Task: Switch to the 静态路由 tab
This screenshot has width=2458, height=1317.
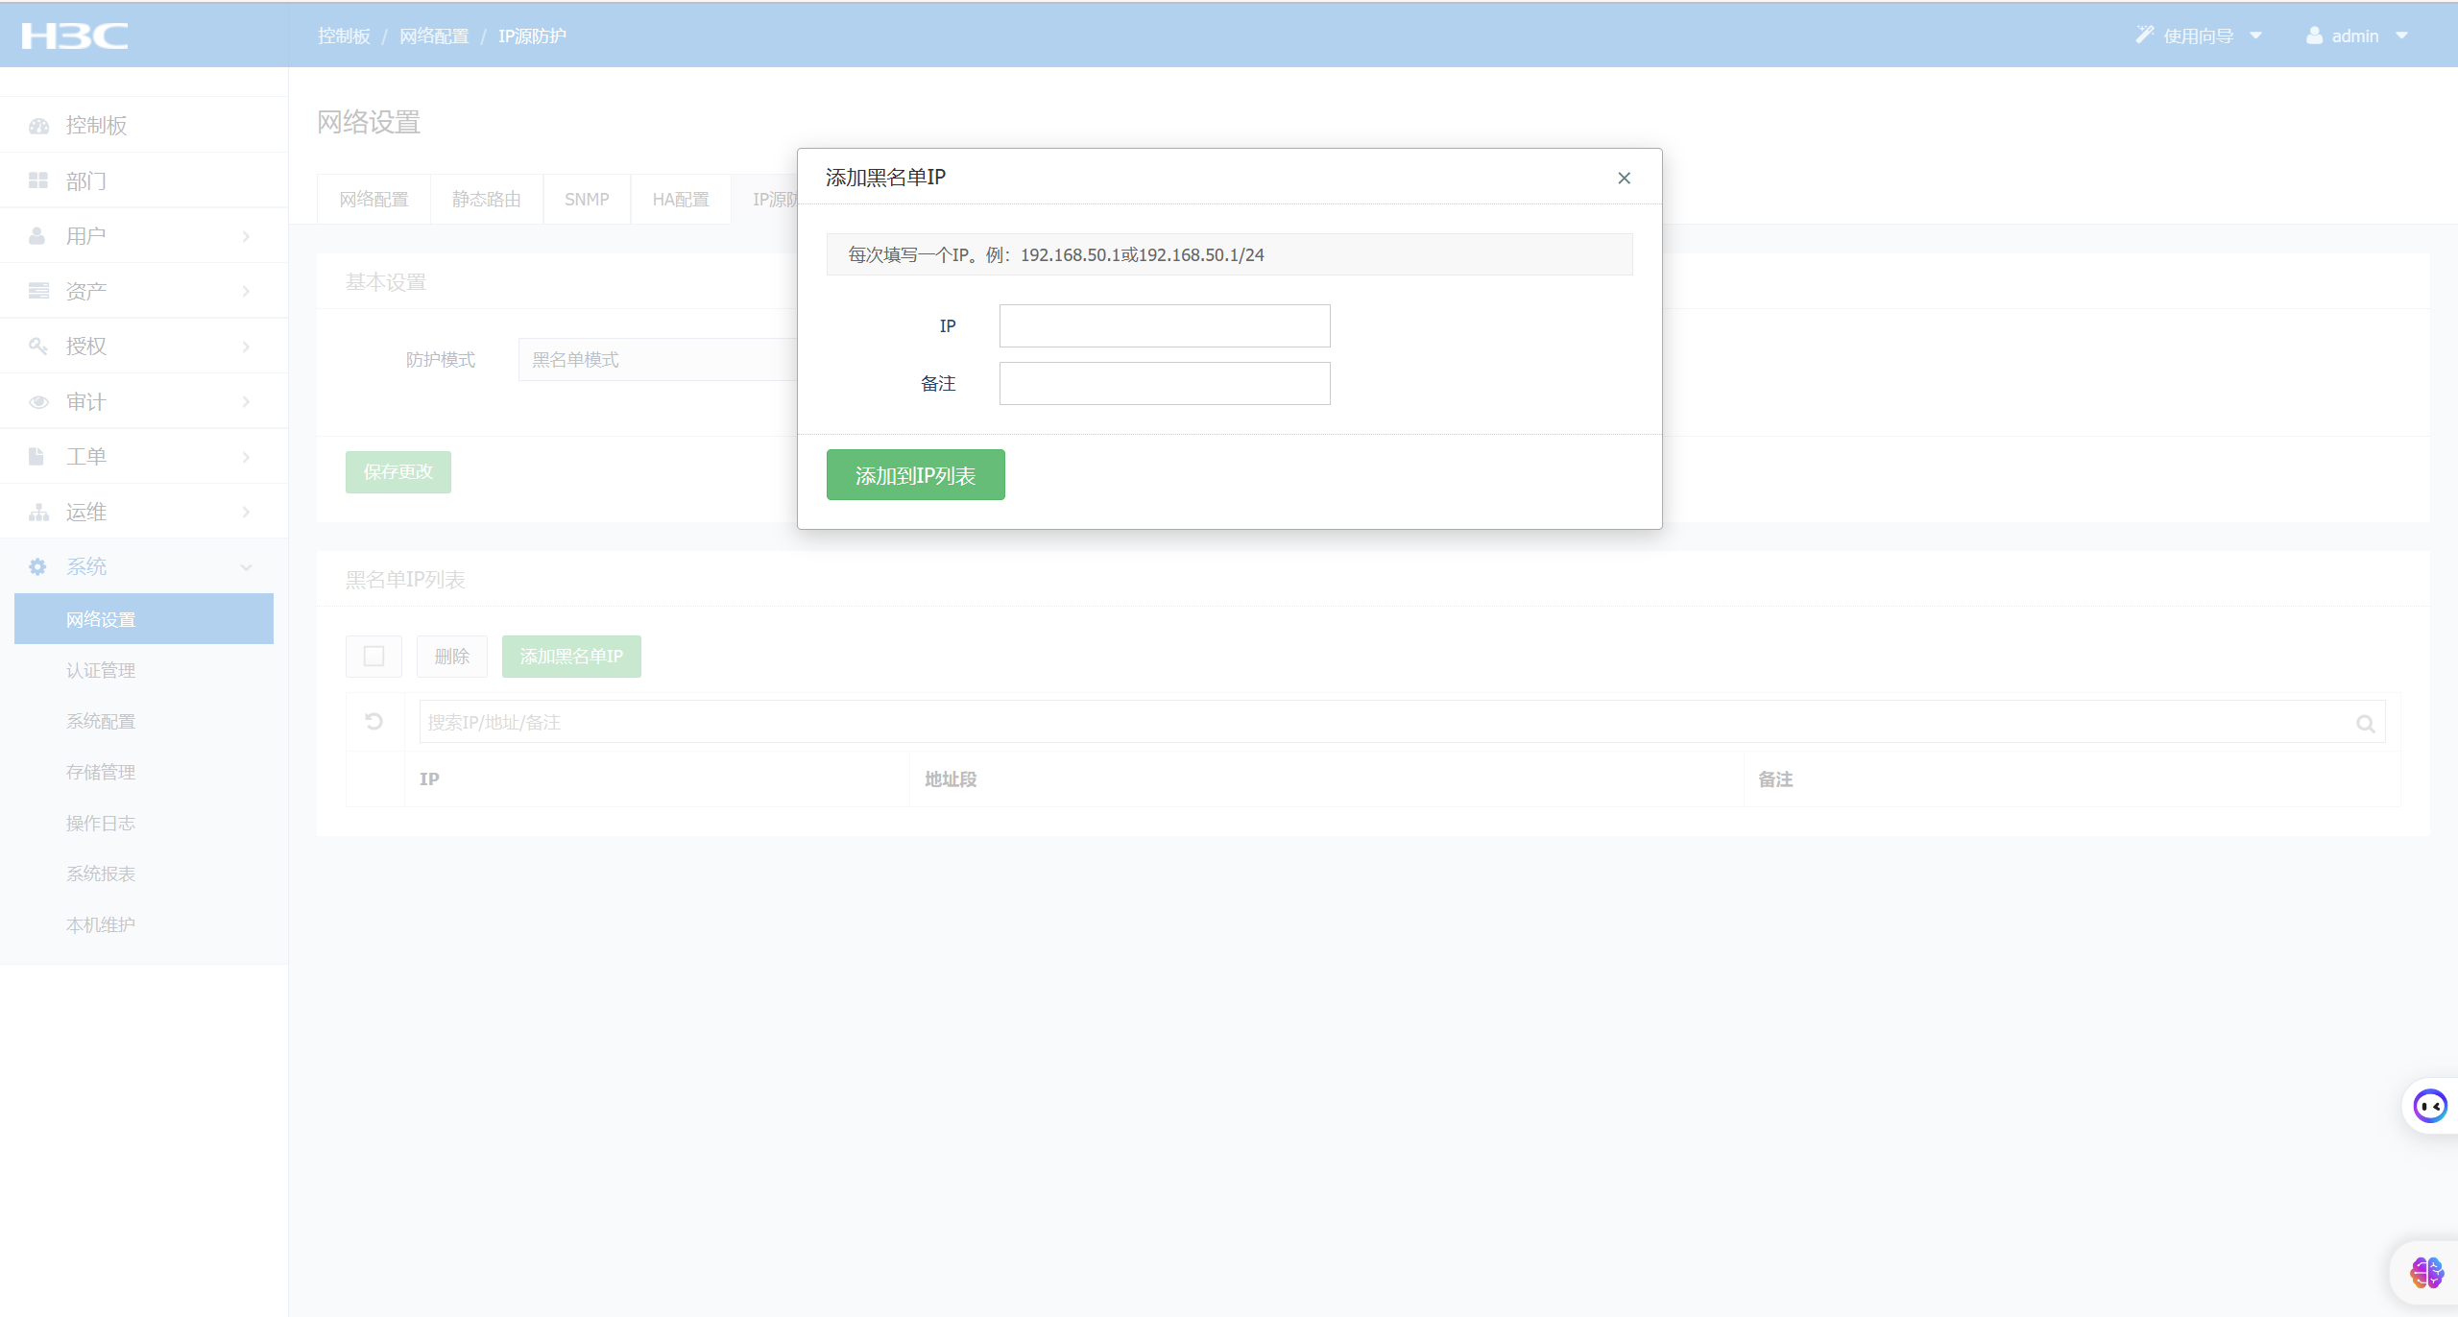Action: click(x=487, y=199)
